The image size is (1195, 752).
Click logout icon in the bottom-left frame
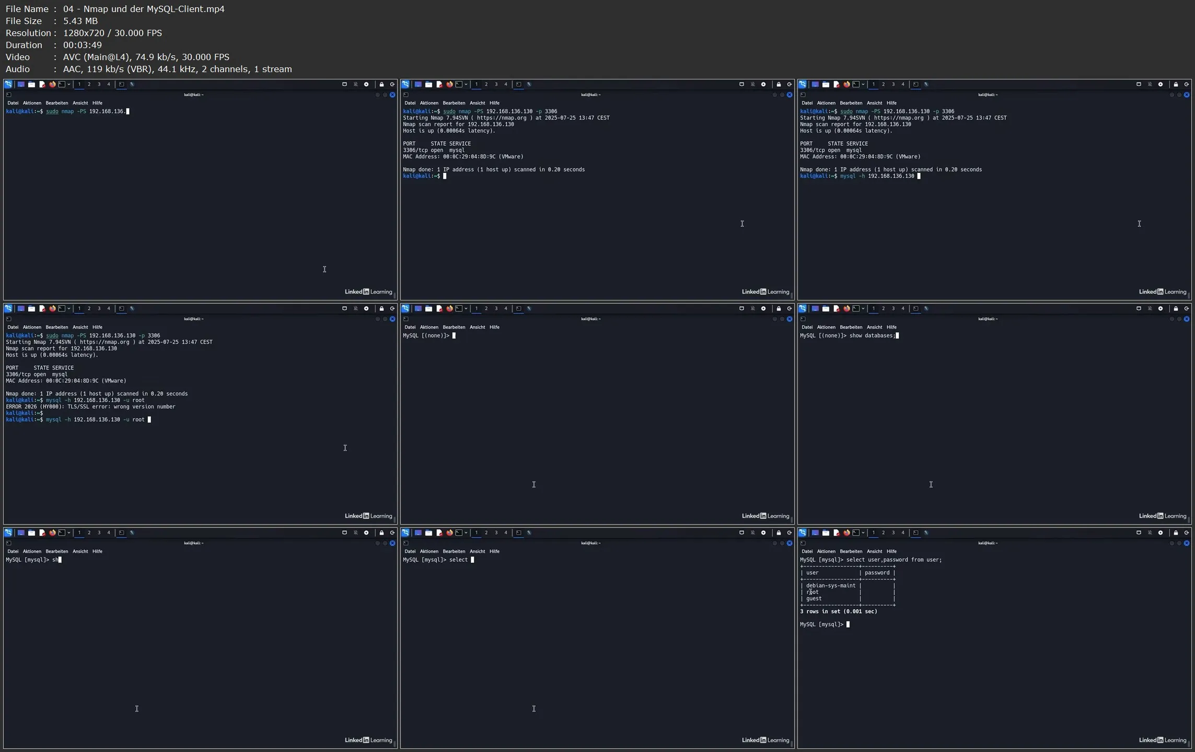[x=392, y=533]
